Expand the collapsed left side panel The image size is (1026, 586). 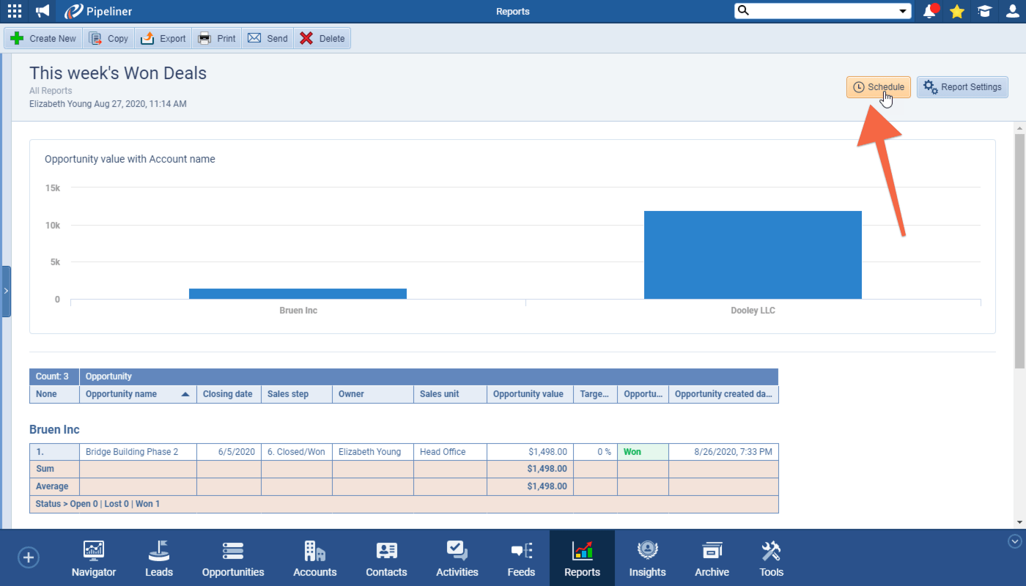point(6,291)
